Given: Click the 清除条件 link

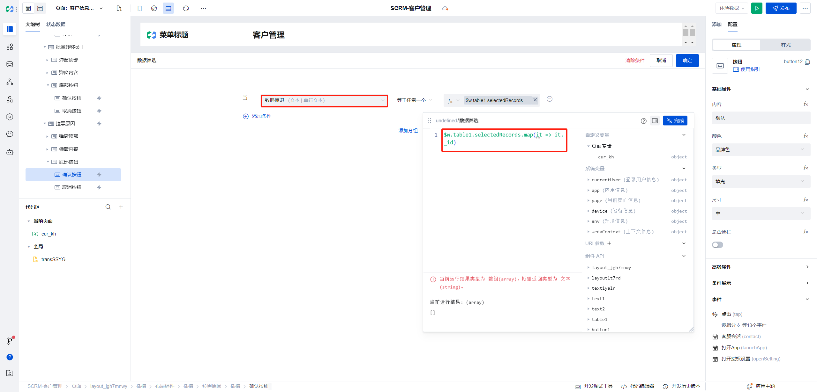Looking at the screenshot, I should [x=635, y=61].
